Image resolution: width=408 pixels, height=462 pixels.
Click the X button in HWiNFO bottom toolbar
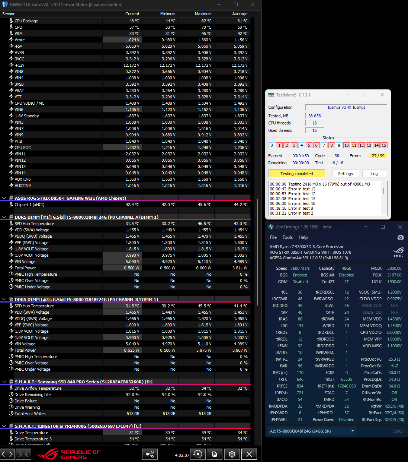coord(249,454)
